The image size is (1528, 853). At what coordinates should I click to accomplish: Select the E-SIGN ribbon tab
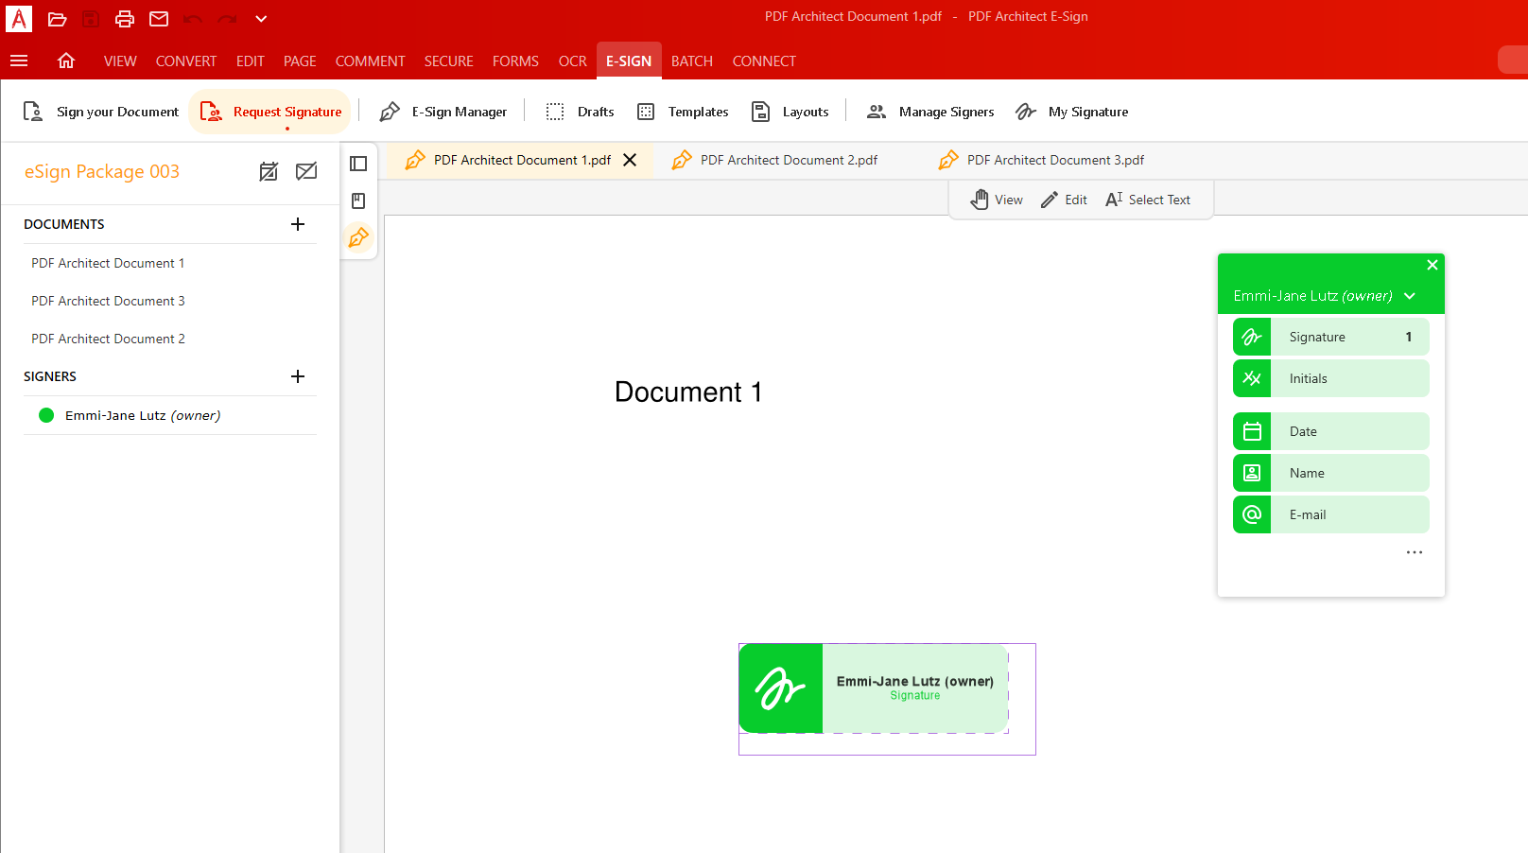click(629, 61)
